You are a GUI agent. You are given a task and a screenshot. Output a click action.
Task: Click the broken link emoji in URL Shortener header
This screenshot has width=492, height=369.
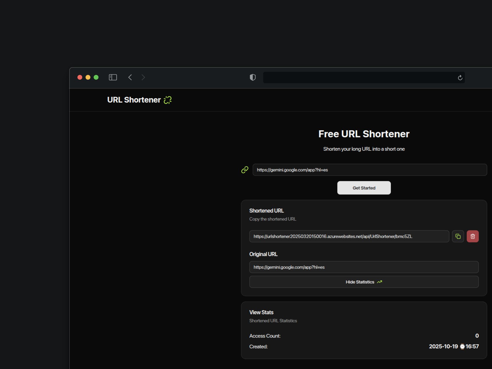(168, 100)
